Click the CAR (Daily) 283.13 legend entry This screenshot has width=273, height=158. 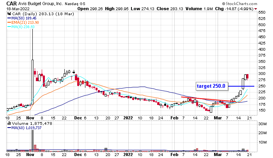[43, 14]
